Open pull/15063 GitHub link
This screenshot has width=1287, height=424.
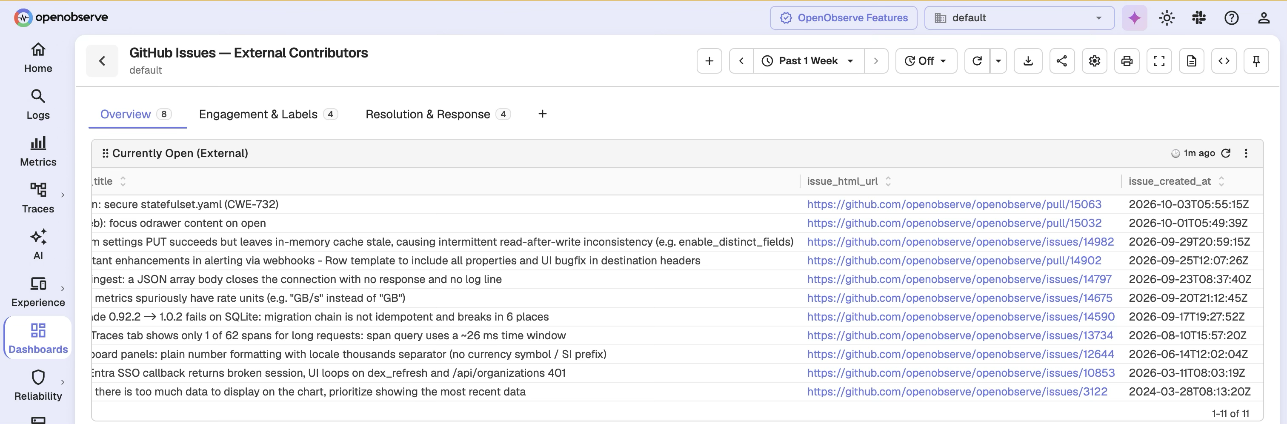point(954,204)
